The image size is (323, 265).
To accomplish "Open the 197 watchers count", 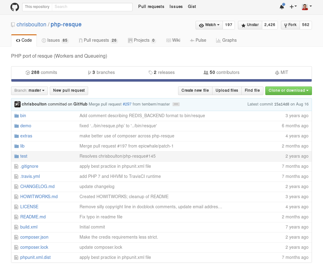I will (229, 25).
